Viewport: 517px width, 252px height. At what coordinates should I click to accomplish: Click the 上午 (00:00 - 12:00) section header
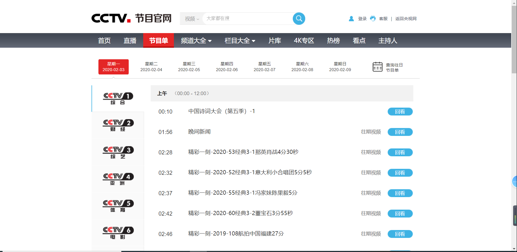[x=282, y=93]
